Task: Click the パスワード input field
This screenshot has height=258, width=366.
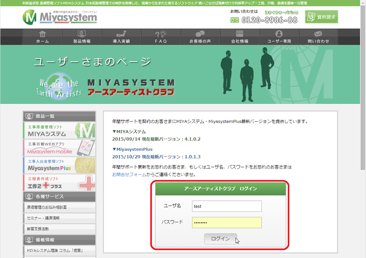Action: (x=226, y=223)
